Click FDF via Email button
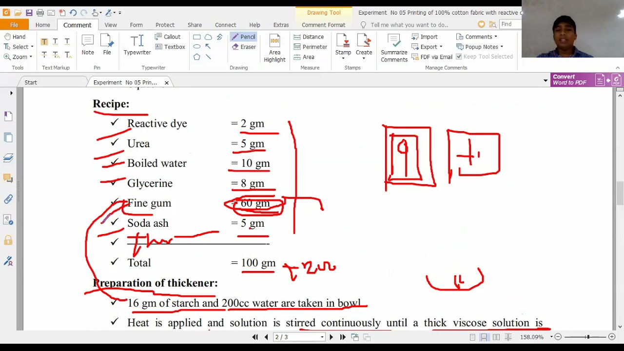 click(x=432, y=57)
